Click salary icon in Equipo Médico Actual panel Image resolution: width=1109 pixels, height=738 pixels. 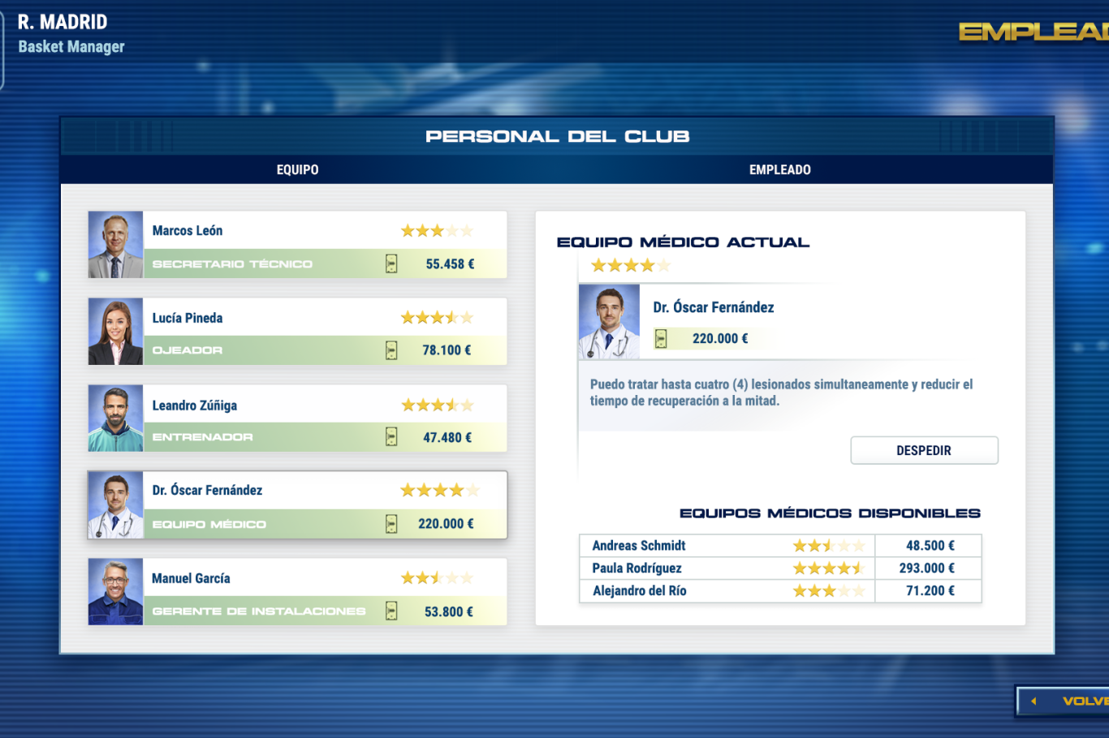click(661, 339)
